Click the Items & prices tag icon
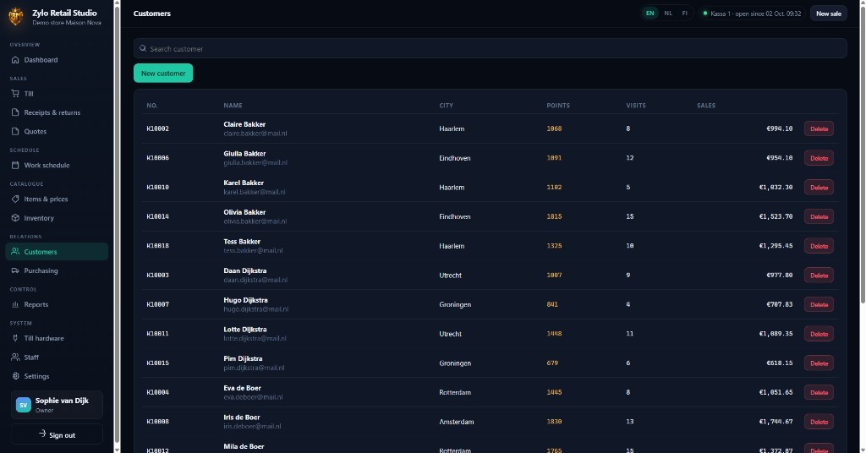Screen dimensions: 866x453 15,199
